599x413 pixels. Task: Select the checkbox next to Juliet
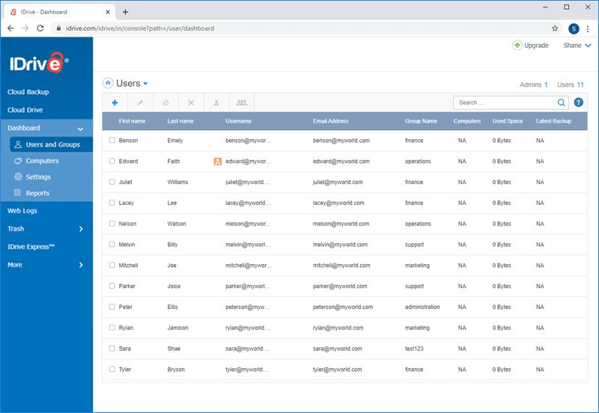112,182
